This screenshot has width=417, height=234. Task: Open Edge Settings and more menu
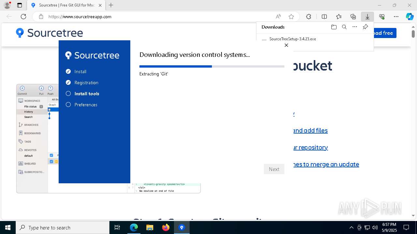[396, 17]
